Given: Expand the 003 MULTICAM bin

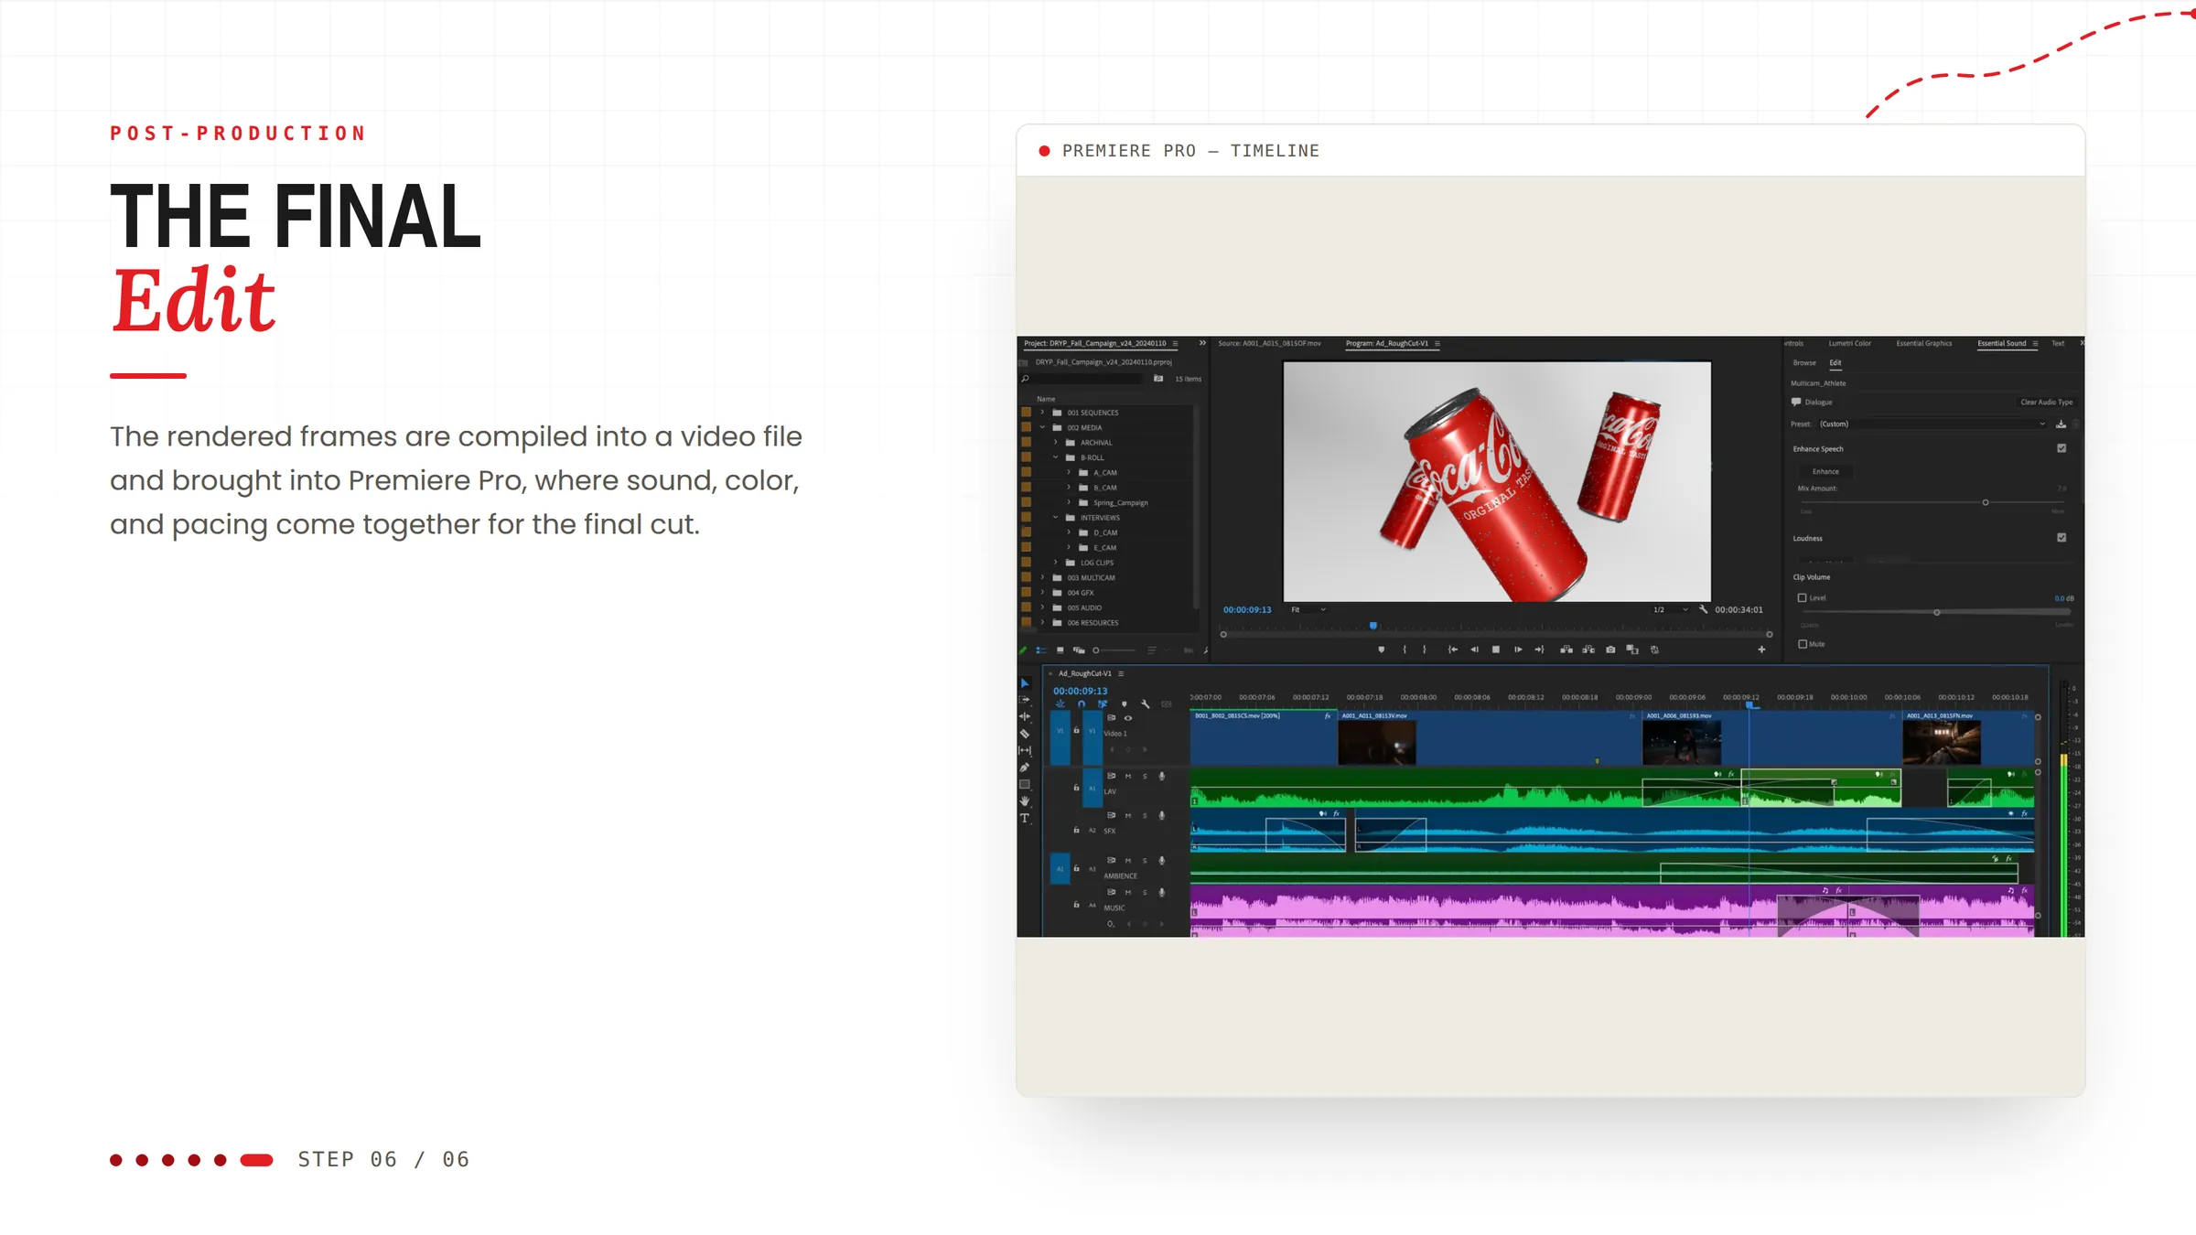Looking at the screenshot, I should [1042, 578].
